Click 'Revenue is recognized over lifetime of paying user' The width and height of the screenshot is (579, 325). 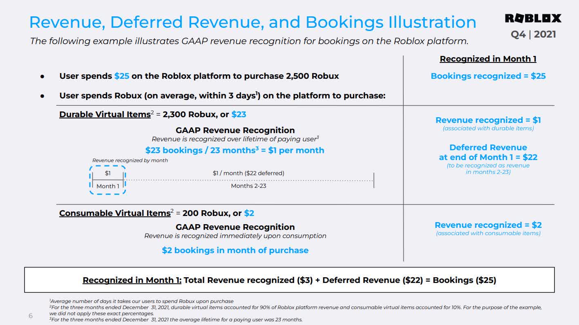tap(235, 139)
